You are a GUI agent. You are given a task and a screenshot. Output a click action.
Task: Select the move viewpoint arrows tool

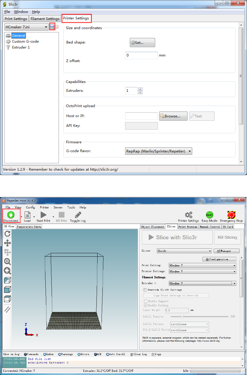7,243
